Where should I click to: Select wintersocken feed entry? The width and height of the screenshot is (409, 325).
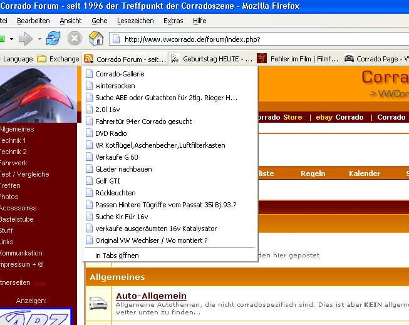click(170, 86)
